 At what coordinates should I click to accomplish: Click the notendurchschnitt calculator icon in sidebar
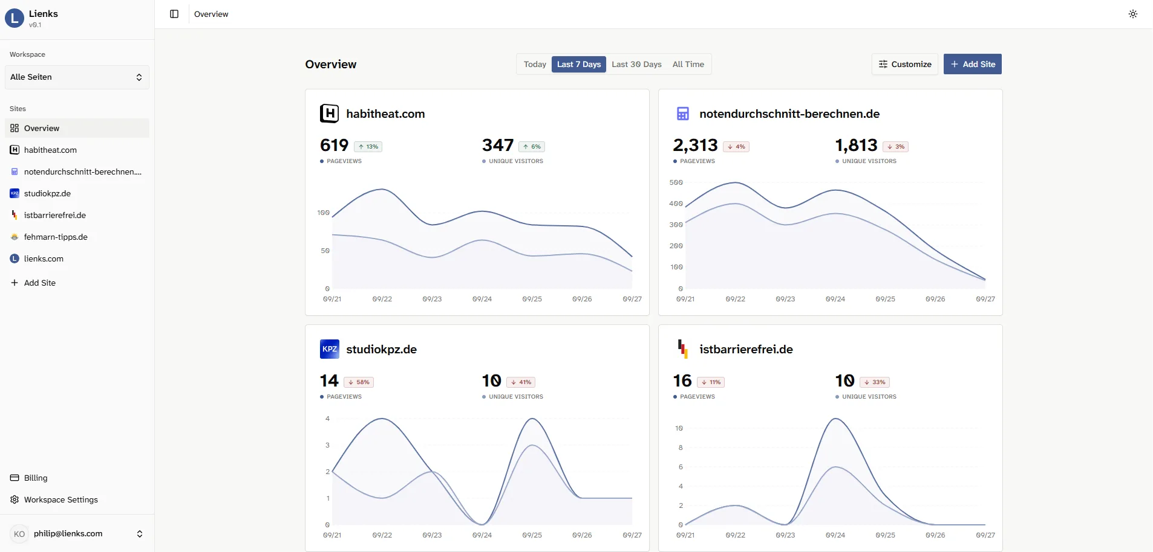click(15, 172)
